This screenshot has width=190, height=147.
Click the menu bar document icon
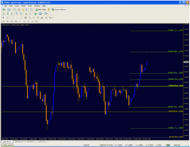(x=2, y=6)
